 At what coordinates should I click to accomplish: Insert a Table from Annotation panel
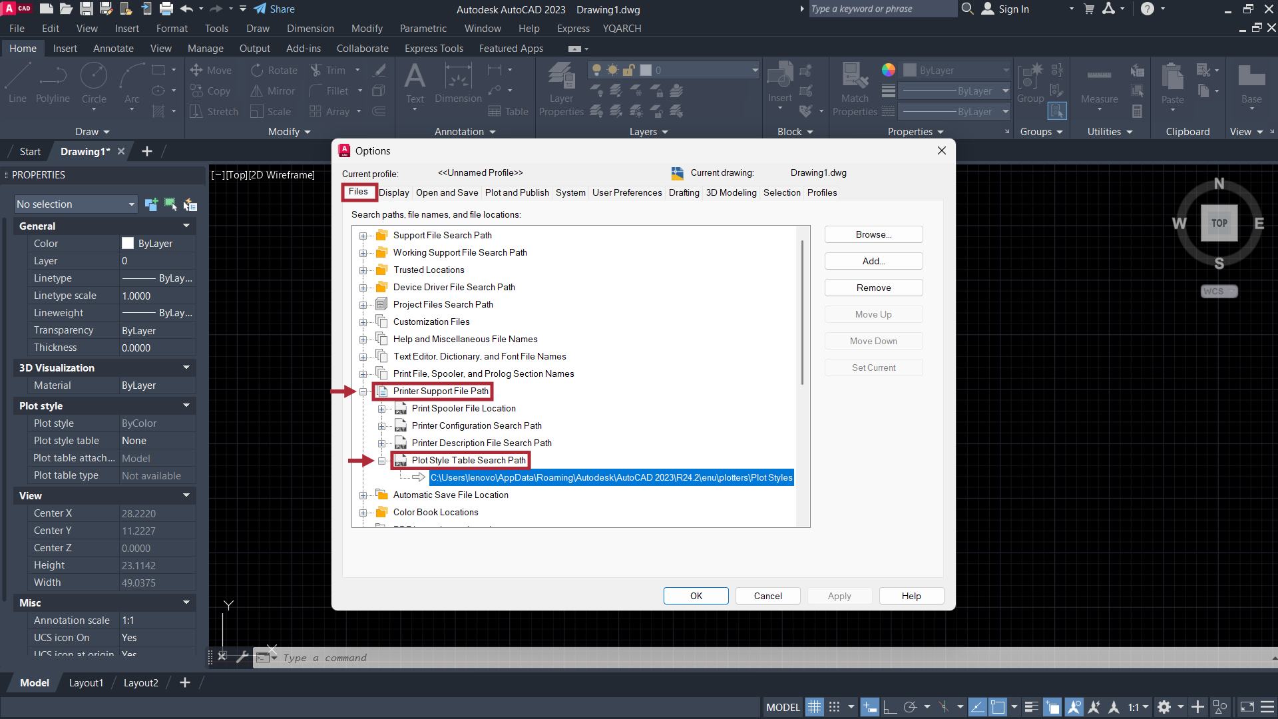coord(509,112)
